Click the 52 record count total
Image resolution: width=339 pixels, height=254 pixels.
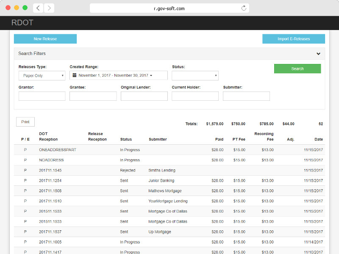(321, 124)
